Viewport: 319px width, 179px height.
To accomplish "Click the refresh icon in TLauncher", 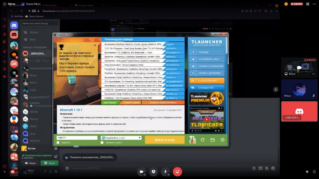I will point(203,140).
